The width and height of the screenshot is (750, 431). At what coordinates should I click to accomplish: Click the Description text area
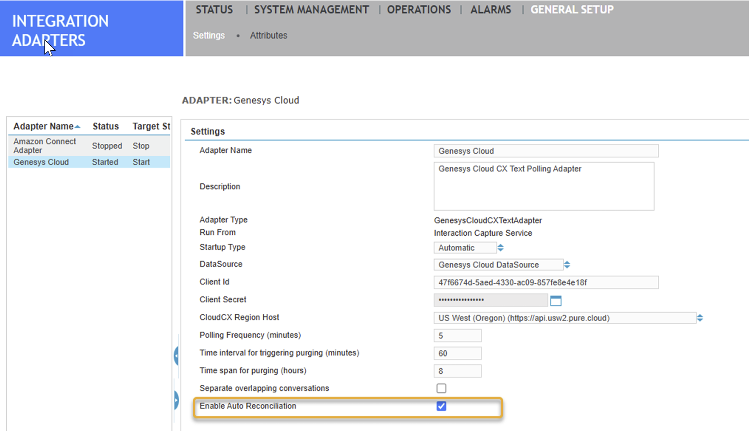(543, 186)
